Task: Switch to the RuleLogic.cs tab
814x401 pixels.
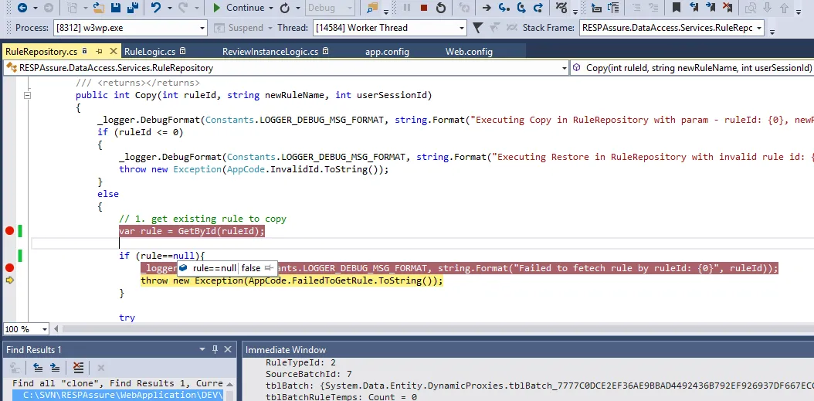Action: click(x=150, y=52)
